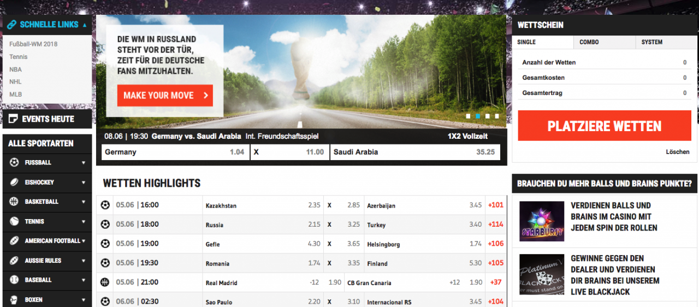Open +114 more bets for Russia match
Viewport: 699px width, 307px height.
click(496, 225)
